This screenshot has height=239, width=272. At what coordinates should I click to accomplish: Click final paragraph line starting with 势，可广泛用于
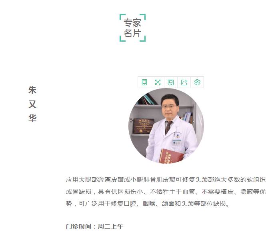(148, 204)
